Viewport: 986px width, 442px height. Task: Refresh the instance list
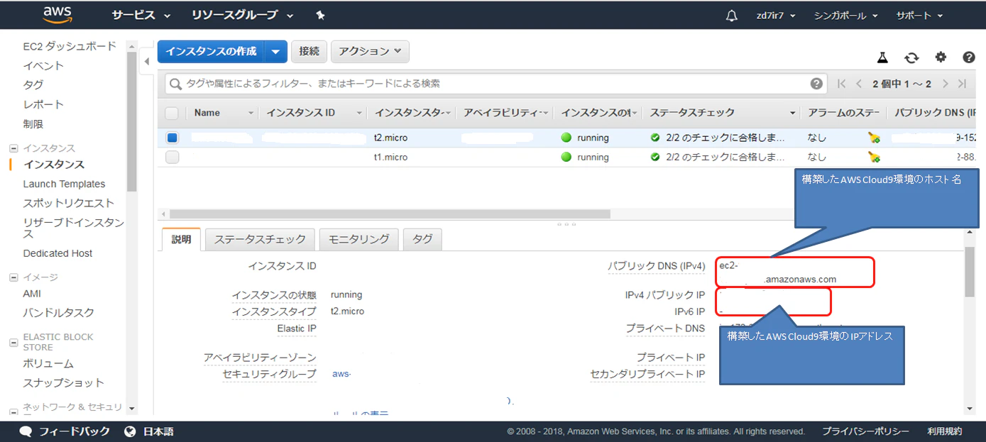pyautogui.click(x=911, y=57)
